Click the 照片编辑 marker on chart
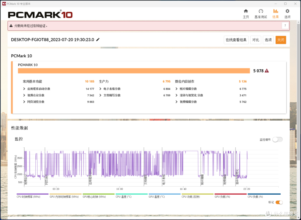Viewport: 301px width, 220px height. (202, 180)
